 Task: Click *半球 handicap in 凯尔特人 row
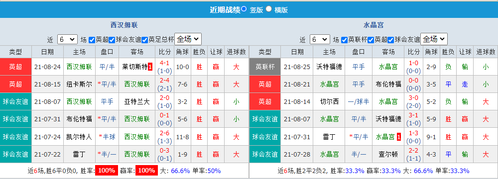pos(107,137)
